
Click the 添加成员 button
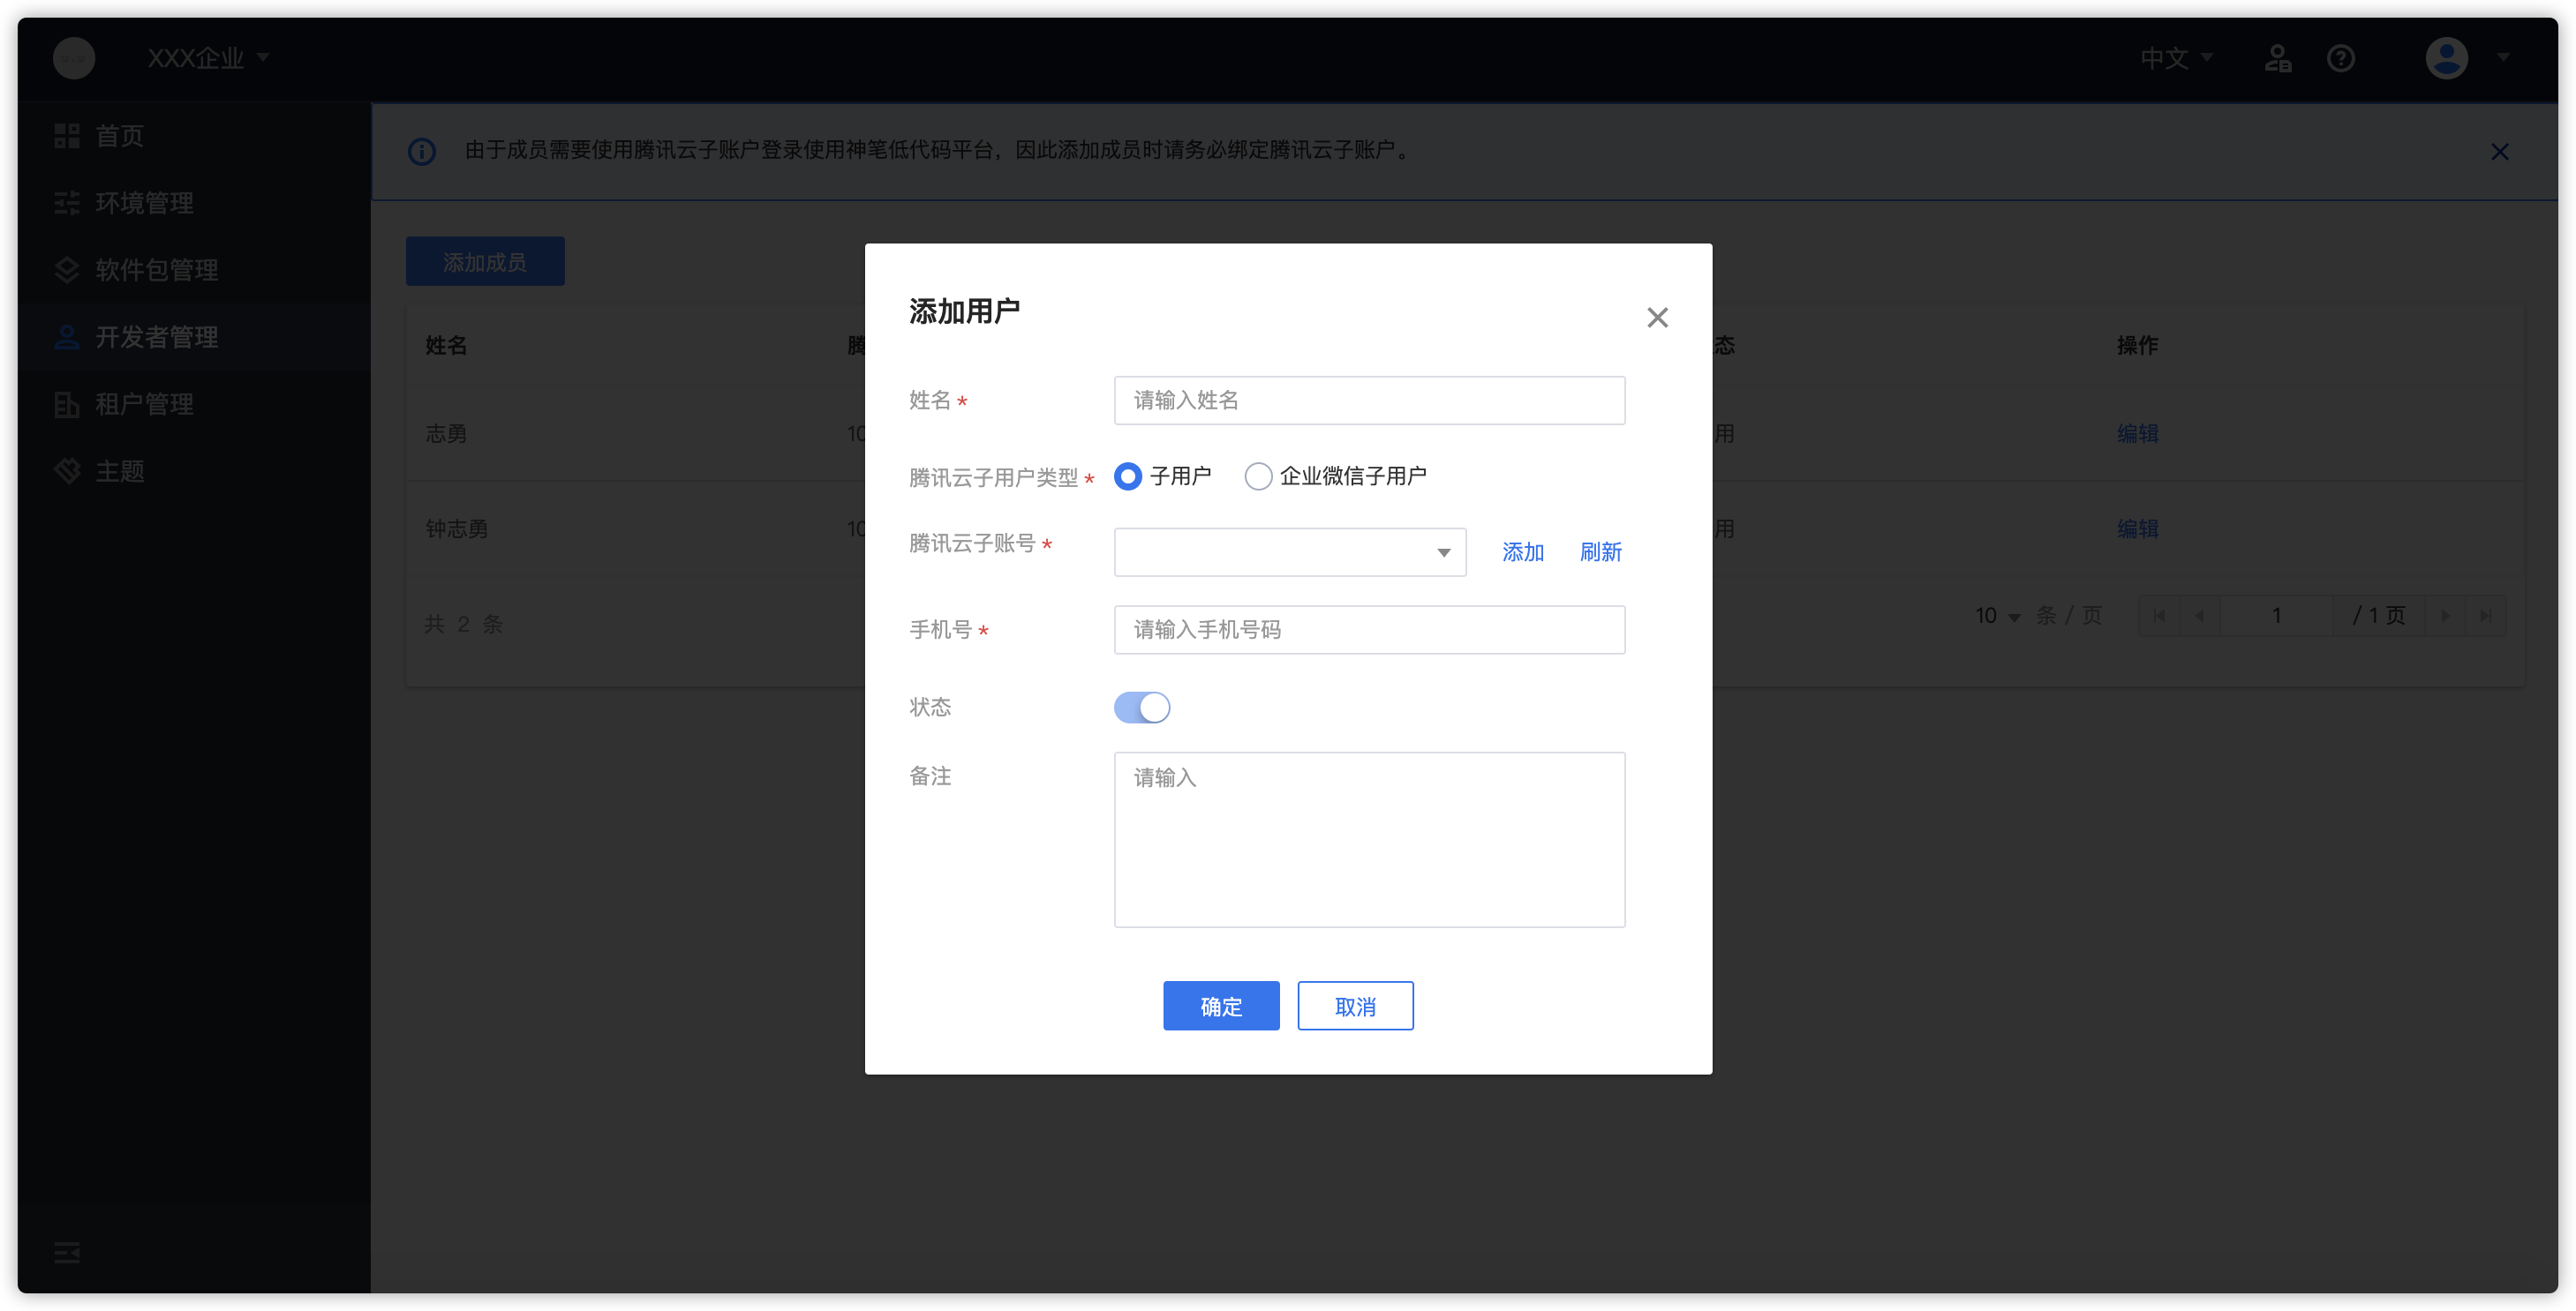coord(485,262)
